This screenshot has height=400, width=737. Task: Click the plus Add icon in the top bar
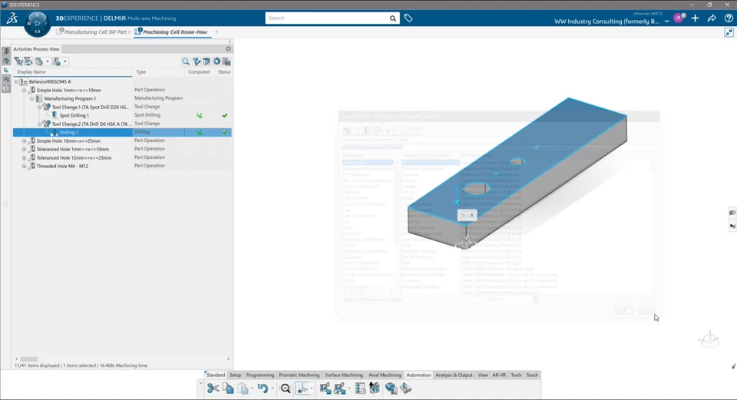click(696, 18)
